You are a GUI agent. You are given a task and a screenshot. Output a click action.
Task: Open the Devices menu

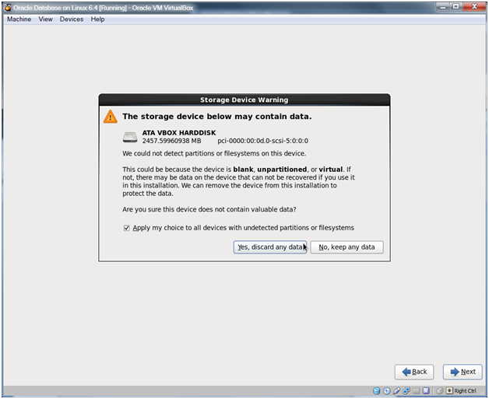click(71, 19)
